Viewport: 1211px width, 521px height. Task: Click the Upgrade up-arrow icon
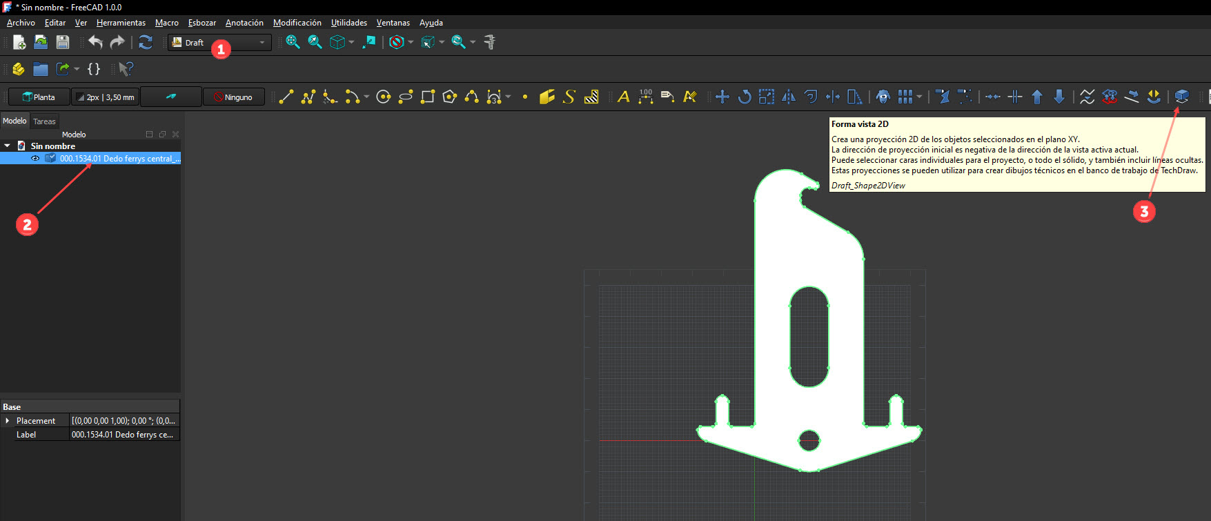[1037, 97]
